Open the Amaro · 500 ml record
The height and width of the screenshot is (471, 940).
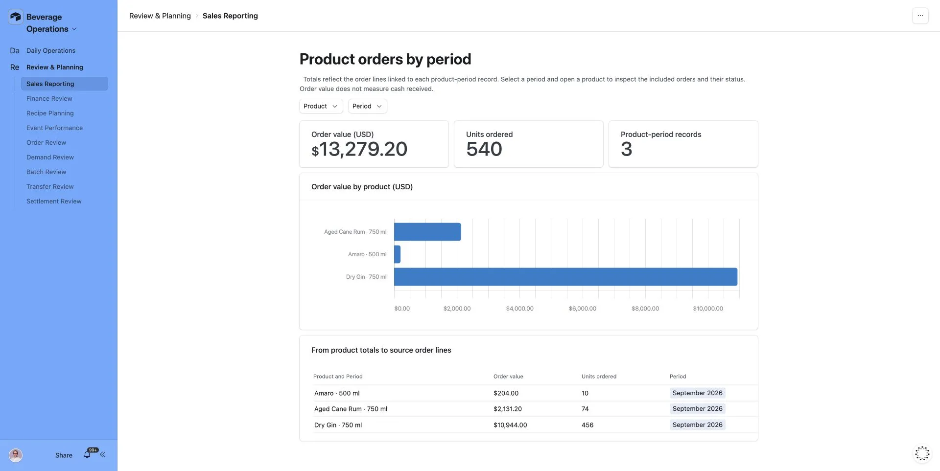[x=337, y=393]
